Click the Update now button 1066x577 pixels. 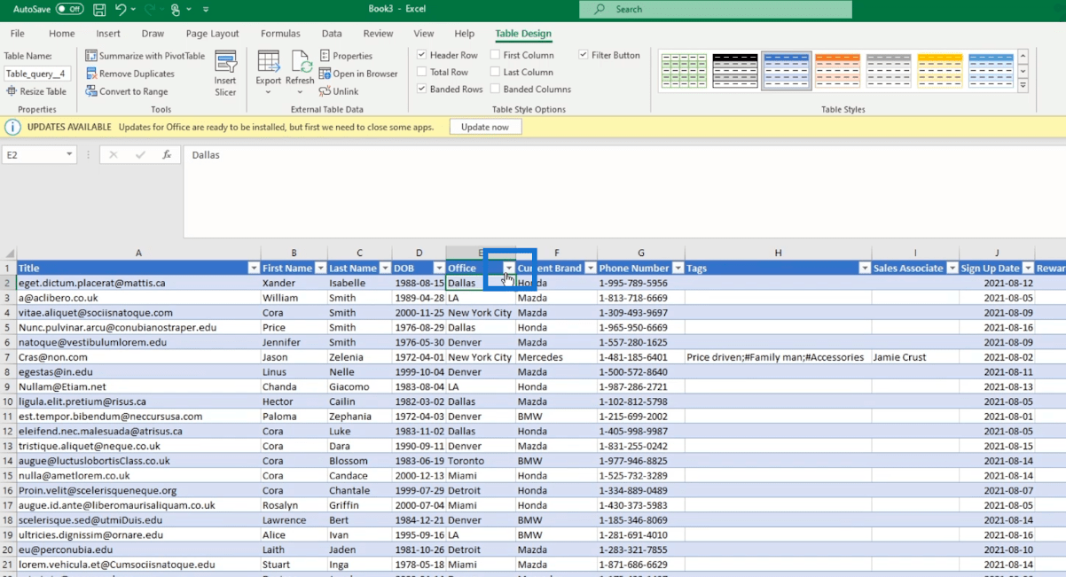click(x=485, y=127)
